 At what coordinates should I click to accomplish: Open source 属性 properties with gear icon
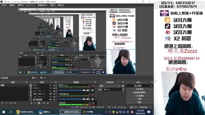pyautogui.click(x=35, y=78)
